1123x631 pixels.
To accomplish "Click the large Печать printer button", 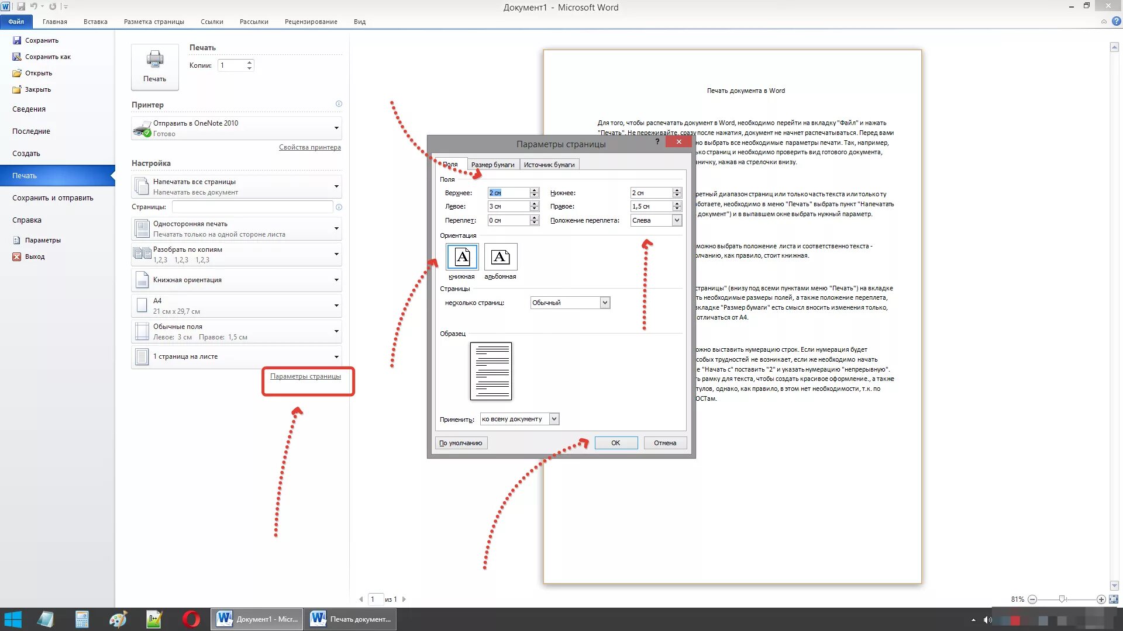I will 154,67.
